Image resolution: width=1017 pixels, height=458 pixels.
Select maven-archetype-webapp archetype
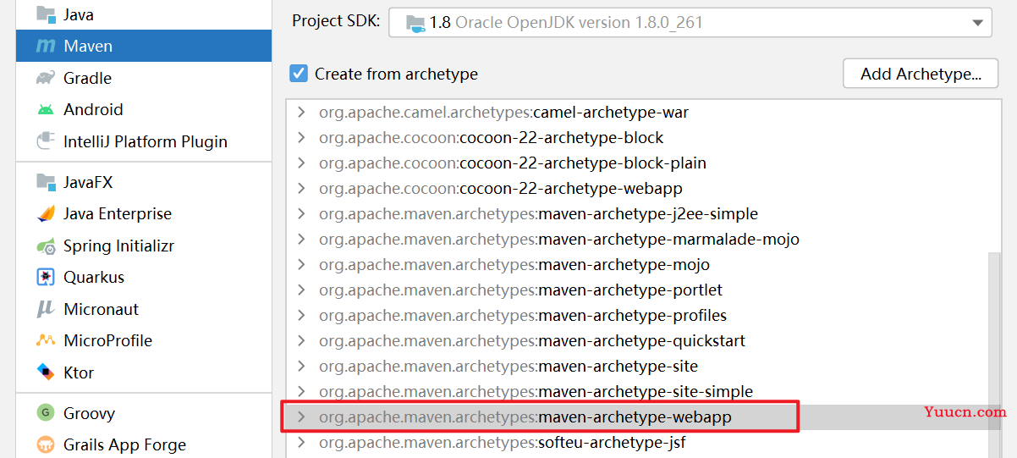(x=525, y=417)
